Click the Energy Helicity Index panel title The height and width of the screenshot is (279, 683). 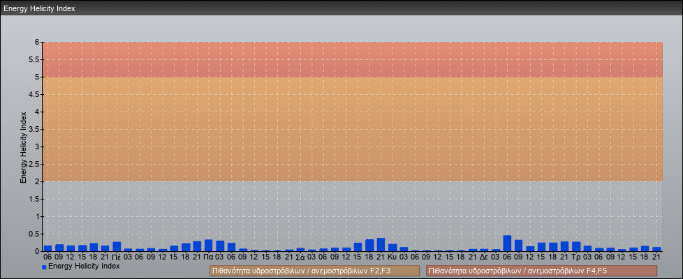coord(39,8)
